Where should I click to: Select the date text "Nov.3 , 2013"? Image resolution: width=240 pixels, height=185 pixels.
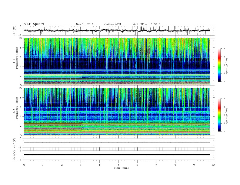[85, 24]
